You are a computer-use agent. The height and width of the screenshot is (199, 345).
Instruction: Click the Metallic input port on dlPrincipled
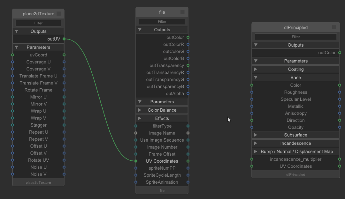(252, 106)
